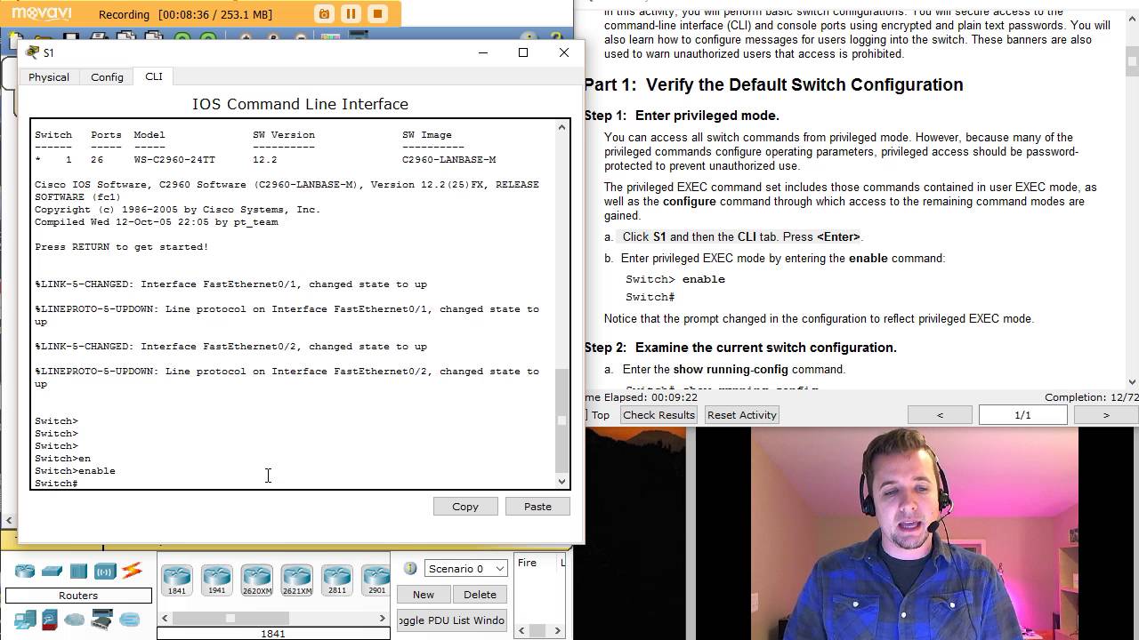This screenshot has width=1139, height=640.
Task: Click Reset Activity in instructions window
Action: [x=742, y=415]
